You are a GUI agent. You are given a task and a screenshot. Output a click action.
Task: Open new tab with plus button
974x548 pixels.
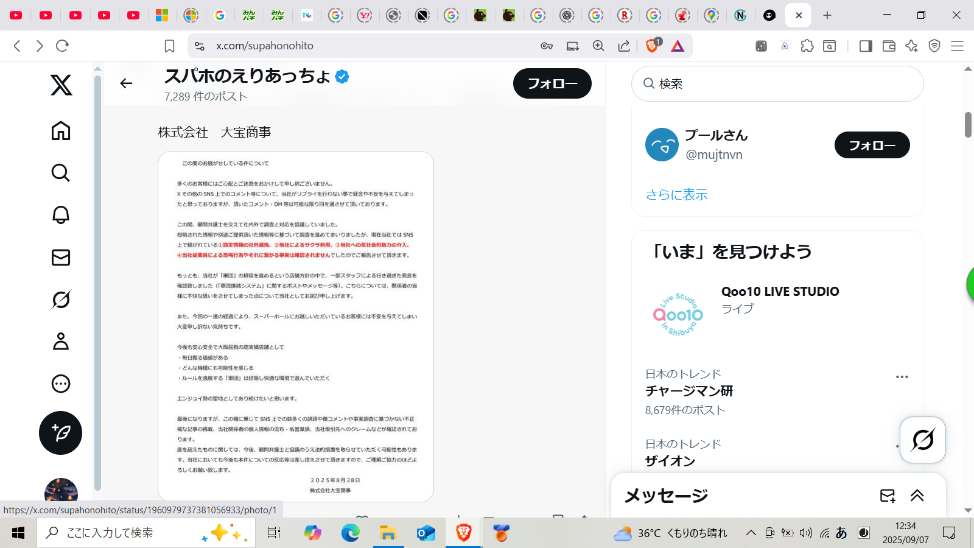tap(827, 15)
